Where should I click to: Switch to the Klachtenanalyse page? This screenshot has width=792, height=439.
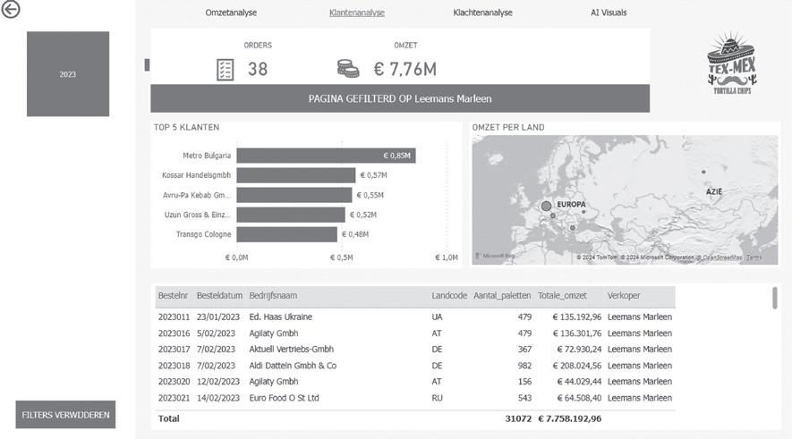coord(482,13)
